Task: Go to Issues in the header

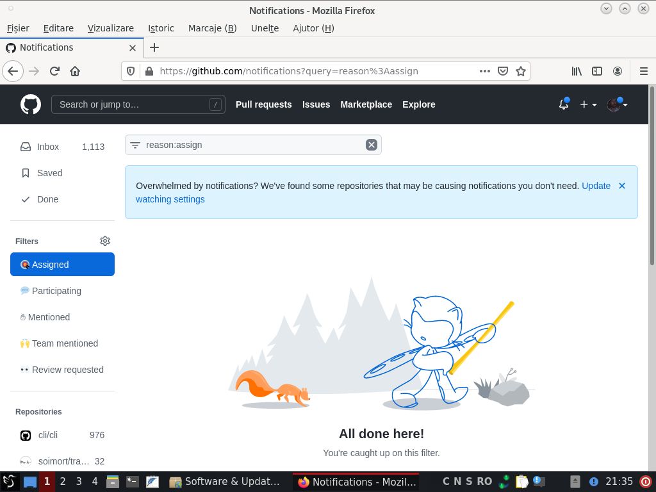Action: click(316, 104)
